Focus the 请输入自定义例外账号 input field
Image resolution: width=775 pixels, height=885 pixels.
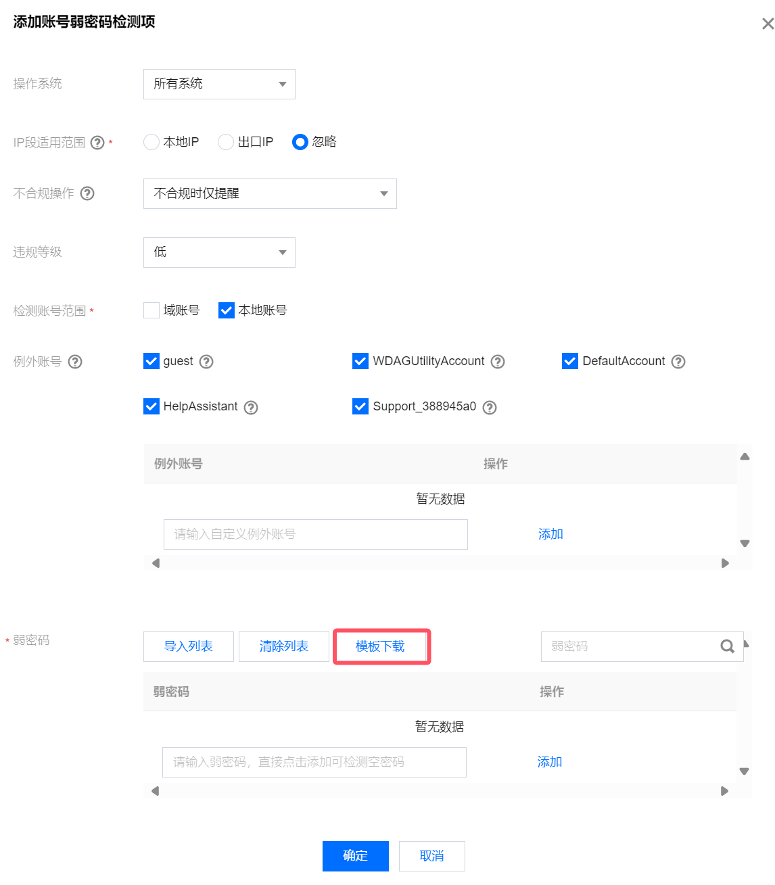(x=316, y=534)
